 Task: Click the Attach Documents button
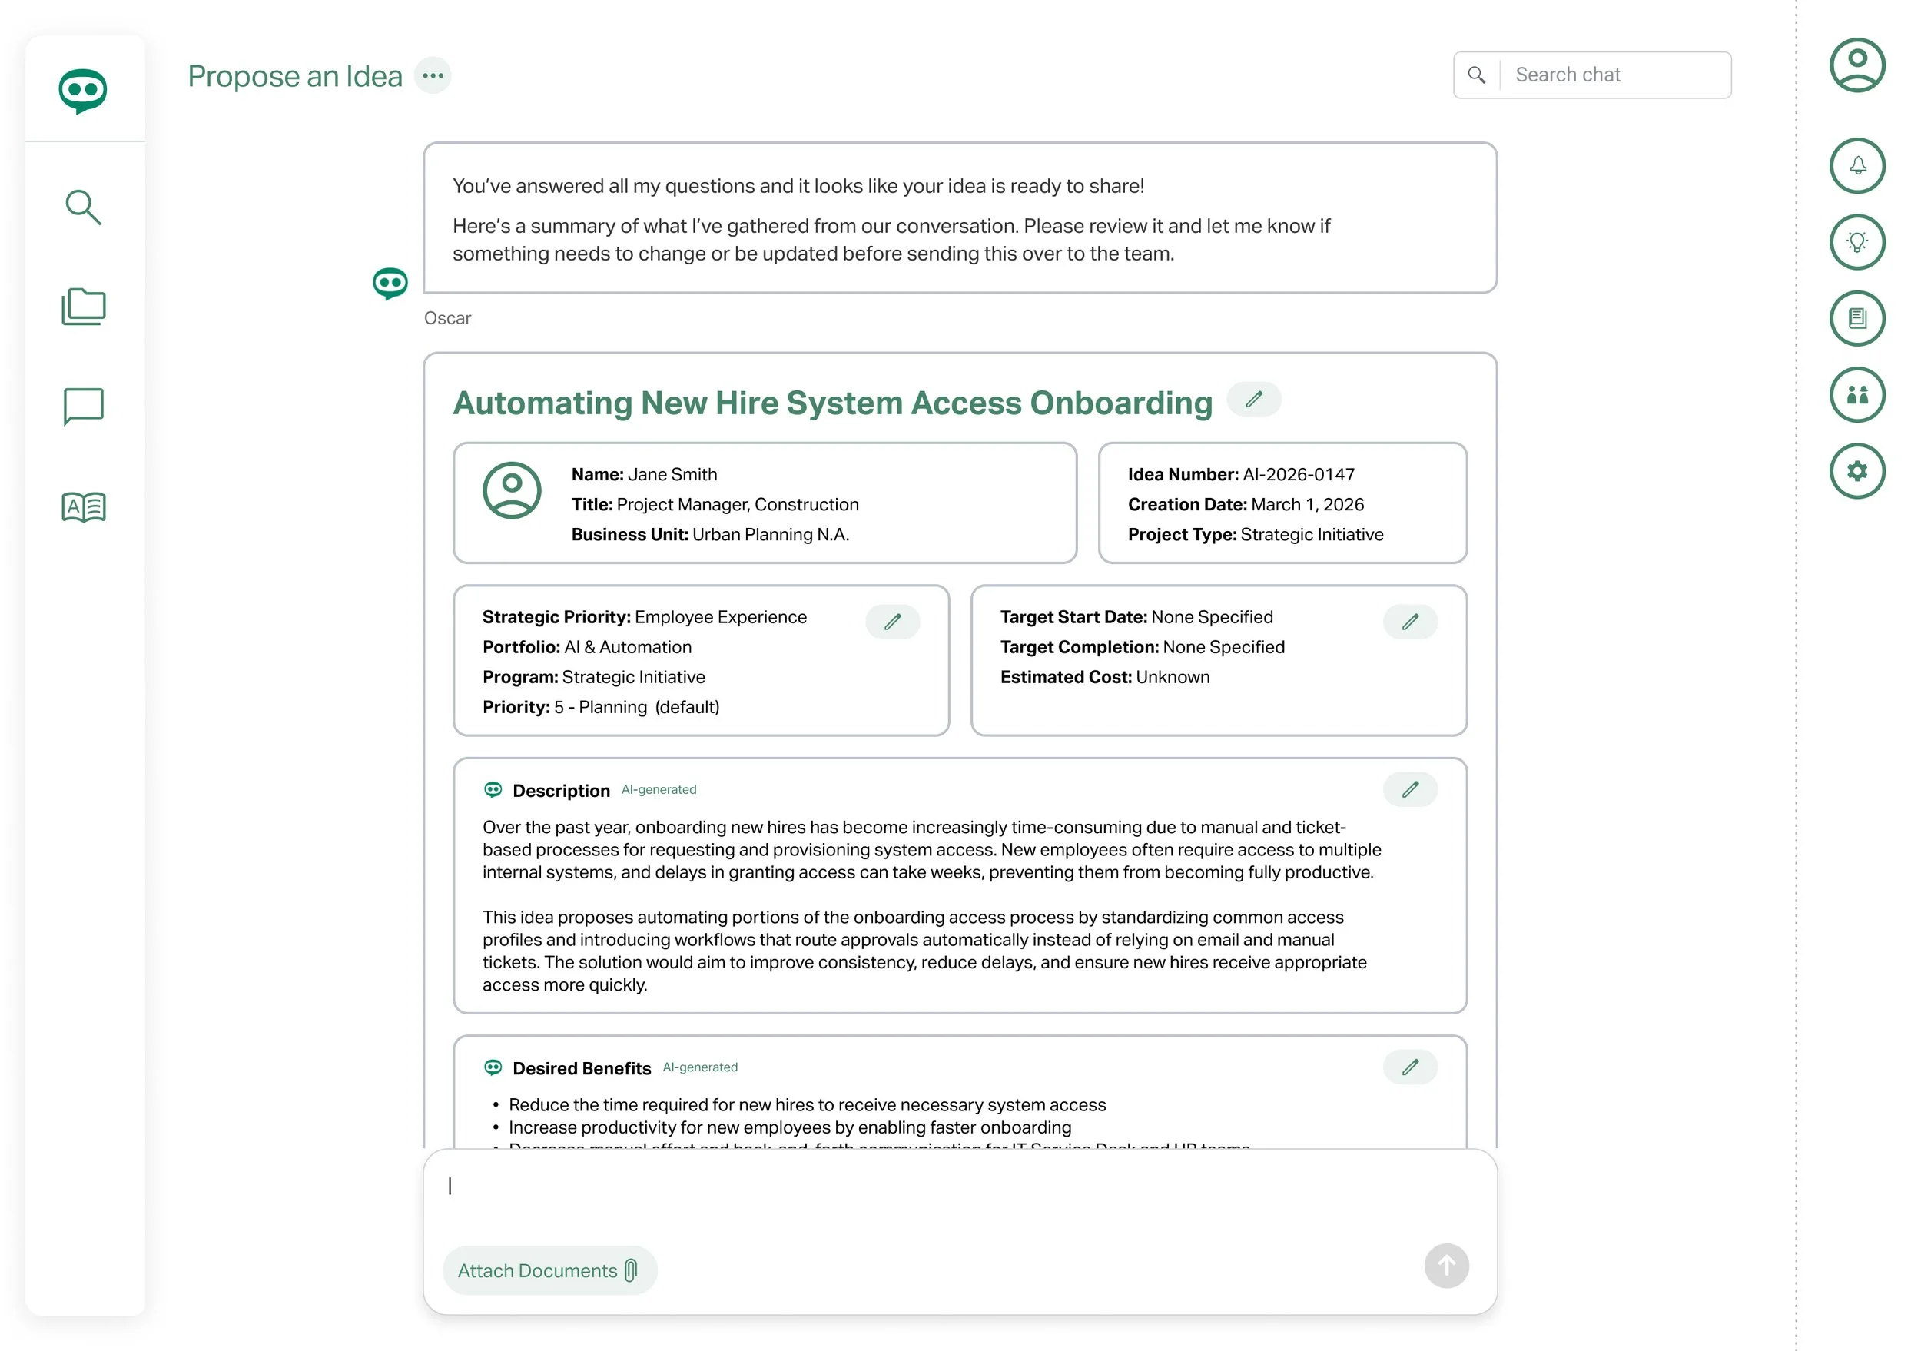[x=549, y=1270]
